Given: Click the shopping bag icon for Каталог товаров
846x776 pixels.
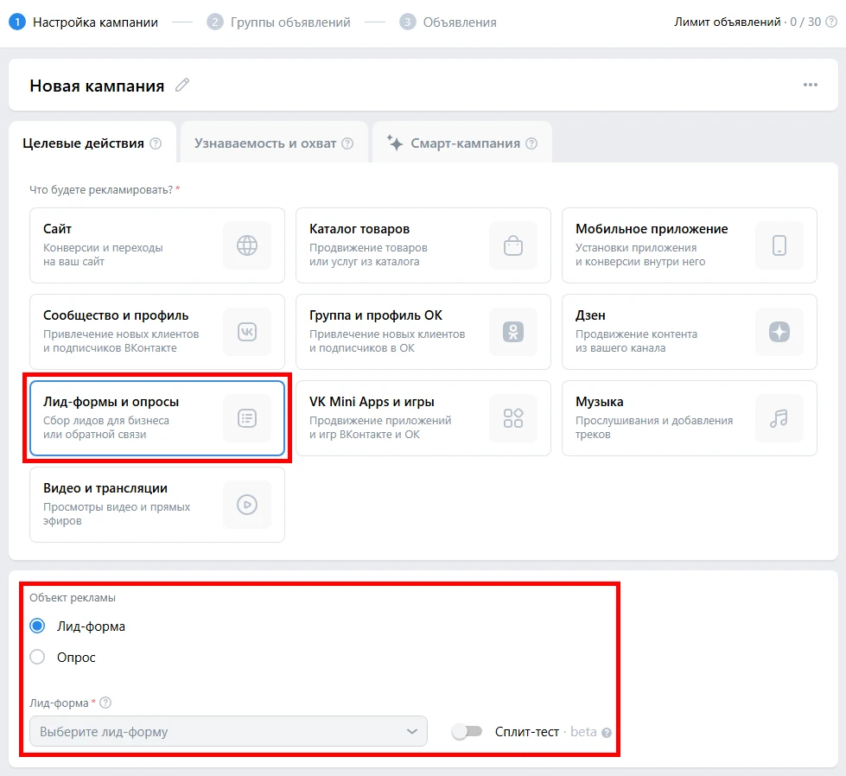Looking at the screenshot, I should (x=513, y=245).
